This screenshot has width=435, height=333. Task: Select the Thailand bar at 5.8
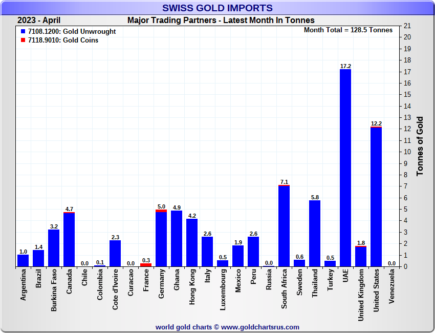(x=315, y=233)
